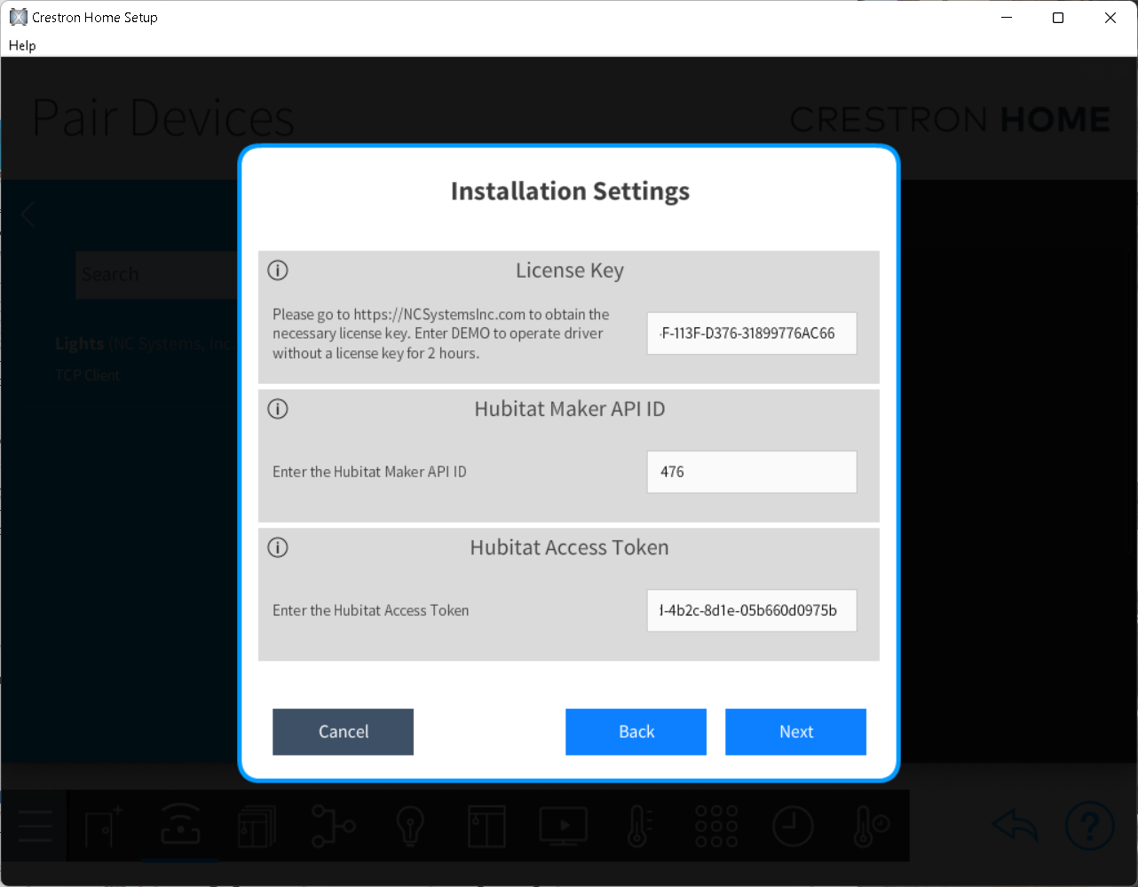This screenshot has width=1138, height=887.
Task: Open the hamburger menu in bottom toolbar
Action: pos(36,826)
